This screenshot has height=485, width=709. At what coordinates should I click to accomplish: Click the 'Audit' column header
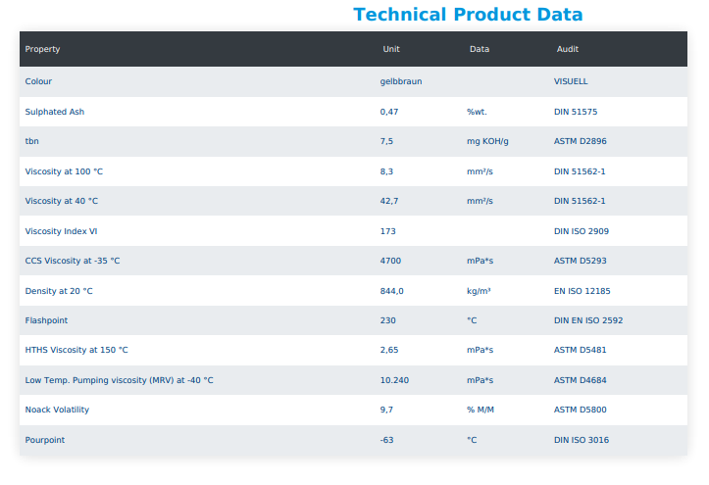pos(568,49)
